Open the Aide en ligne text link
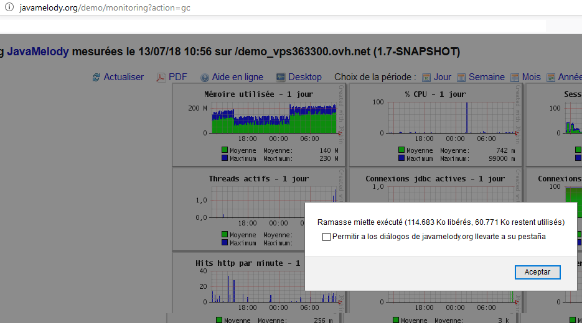 tap(237, 77)
